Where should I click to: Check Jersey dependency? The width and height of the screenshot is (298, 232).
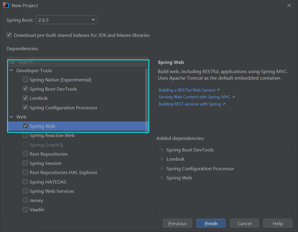25,200
